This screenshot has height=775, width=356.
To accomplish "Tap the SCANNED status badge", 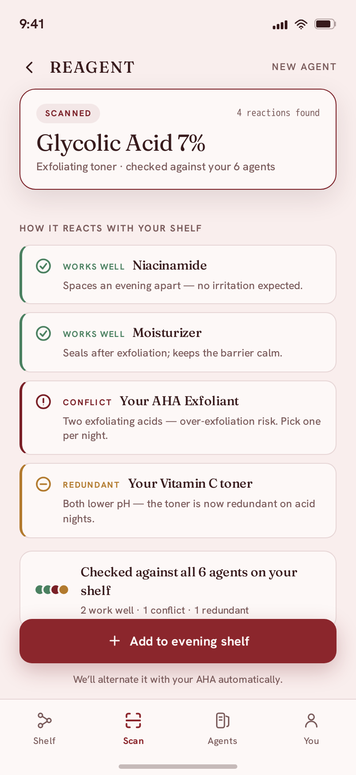I will (68, 114).
